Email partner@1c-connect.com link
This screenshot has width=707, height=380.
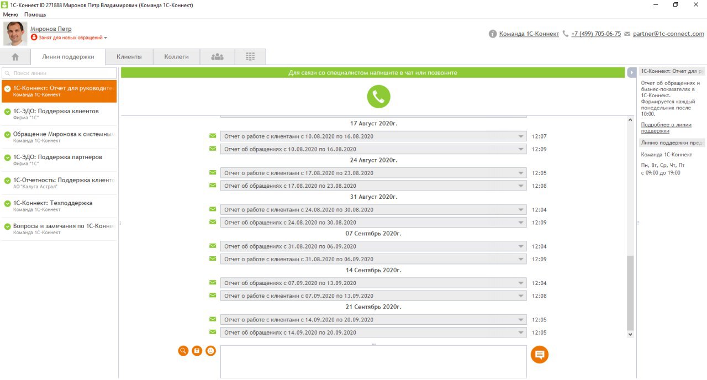pyautogui.click(x=668, y=34)
